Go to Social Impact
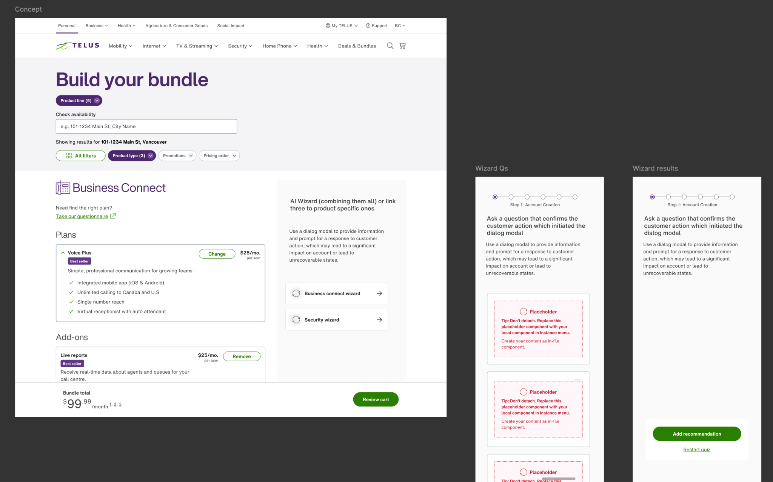This screenshot has height=482, width=773. (x=231, y=26)
